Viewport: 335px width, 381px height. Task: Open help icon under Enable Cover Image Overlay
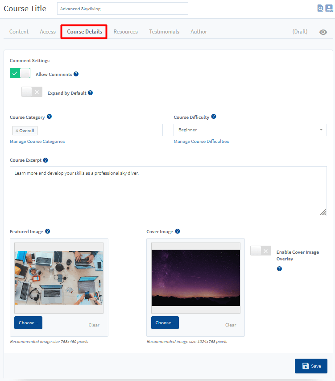(x=279, y=269)
